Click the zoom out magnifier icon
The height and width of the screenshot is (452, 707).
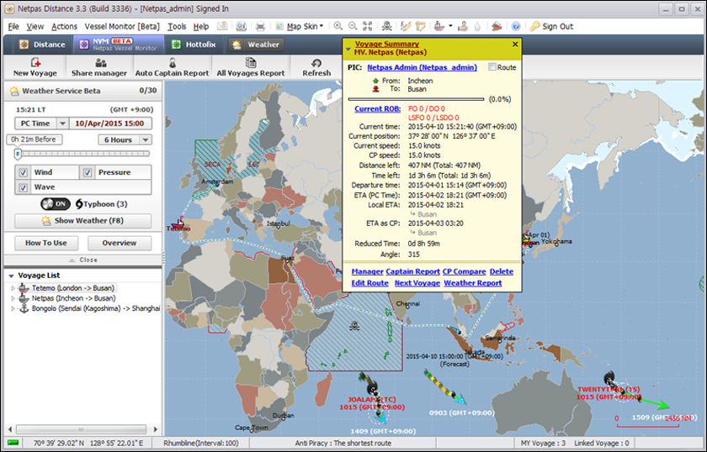(x=353, y=26)
